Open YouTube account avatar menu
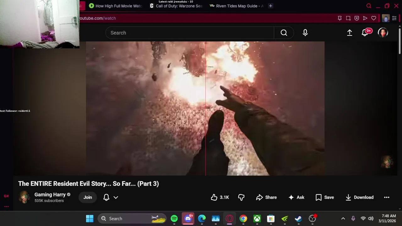 (x=383, y=33)
